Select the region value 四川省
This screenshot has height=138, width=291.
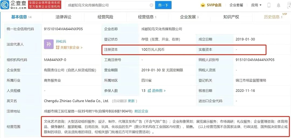pyautogui.click(x=146, y=81)
